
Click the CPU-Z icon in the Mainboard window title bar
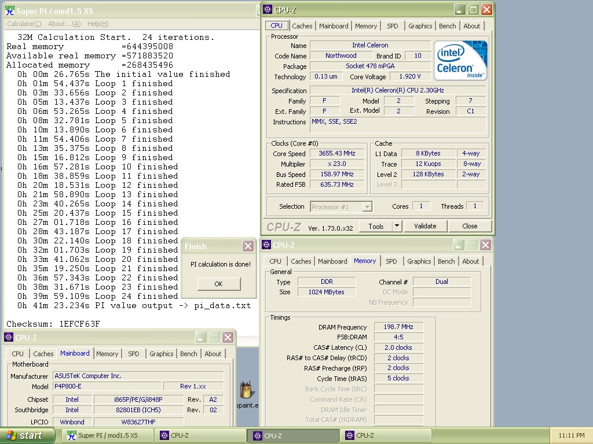coord(9,337)
